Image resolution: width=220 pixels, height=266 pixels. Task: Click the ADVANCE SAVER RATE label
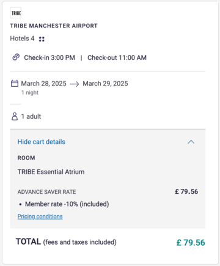[46, 192]
